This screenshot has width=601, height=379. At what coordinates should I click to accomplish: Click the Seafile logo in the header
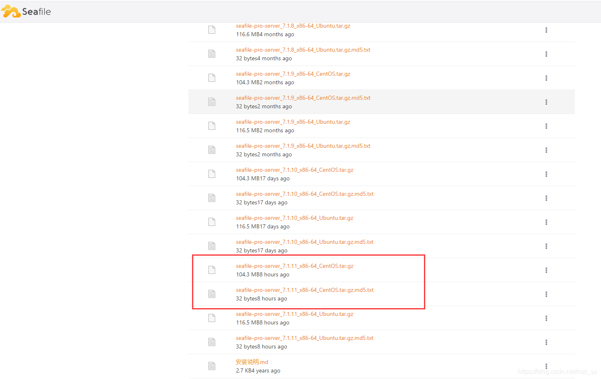[26, 11]
